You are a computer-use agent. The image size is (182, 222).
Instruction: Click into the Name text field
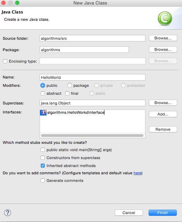(92, 77)
